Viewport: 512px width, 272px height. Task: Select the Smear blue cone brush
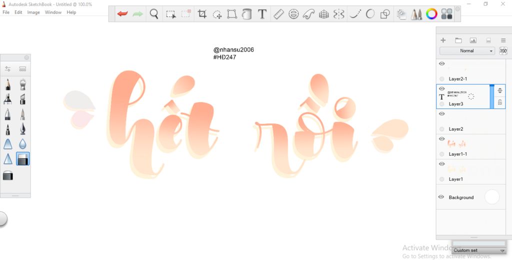(x=8, y=144)
